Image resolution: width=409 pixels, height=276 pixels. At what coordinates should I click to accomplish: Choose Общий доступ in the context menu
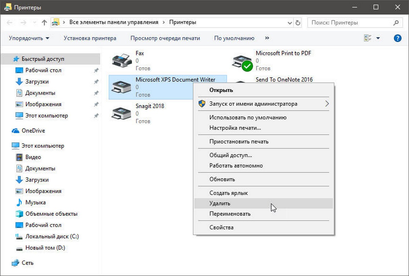coord(264,155)
